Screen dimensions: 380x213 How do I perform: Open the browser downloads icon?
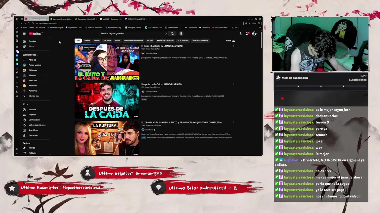[250, 23]
